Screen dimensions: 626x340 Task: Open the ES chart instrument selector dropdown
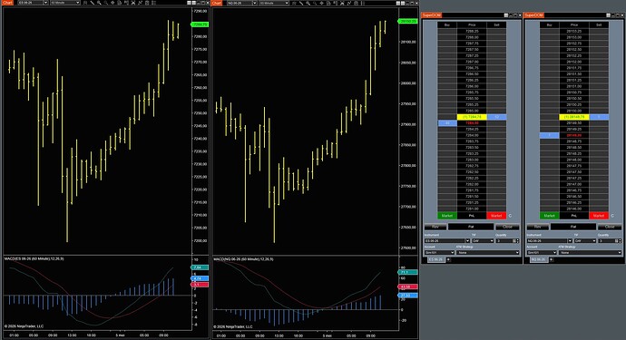[x=45, y=3]
